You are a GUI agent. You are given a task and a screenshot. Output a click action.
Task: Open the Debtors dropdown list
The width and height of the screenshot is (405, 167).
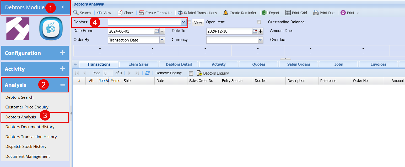(183, 22)
